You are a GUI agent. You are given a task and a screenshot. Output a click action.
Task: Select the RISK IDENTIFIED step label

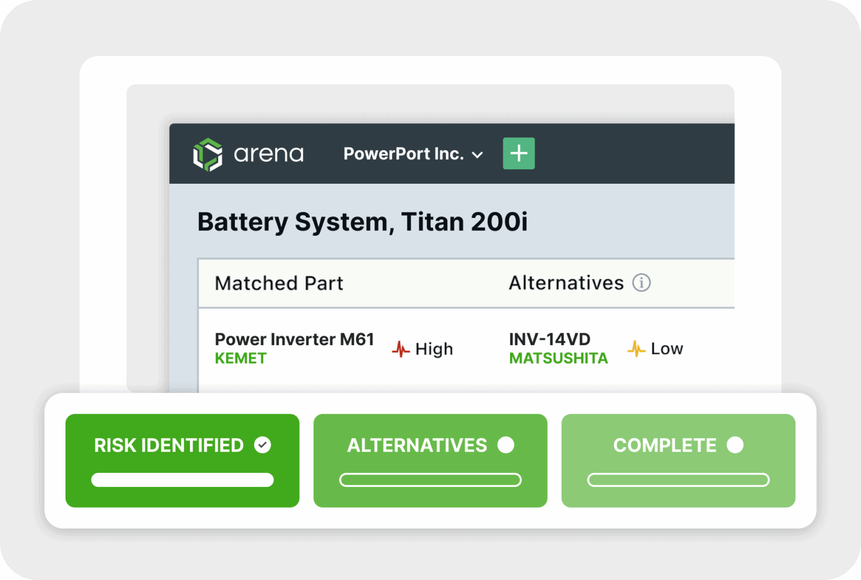point(169,446)
